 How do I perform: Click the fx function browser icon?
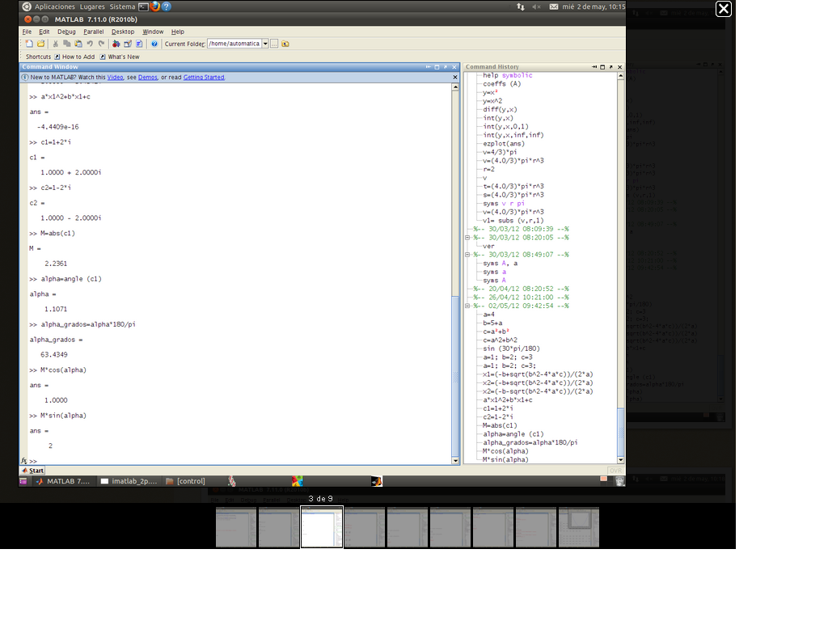[23, 461]
